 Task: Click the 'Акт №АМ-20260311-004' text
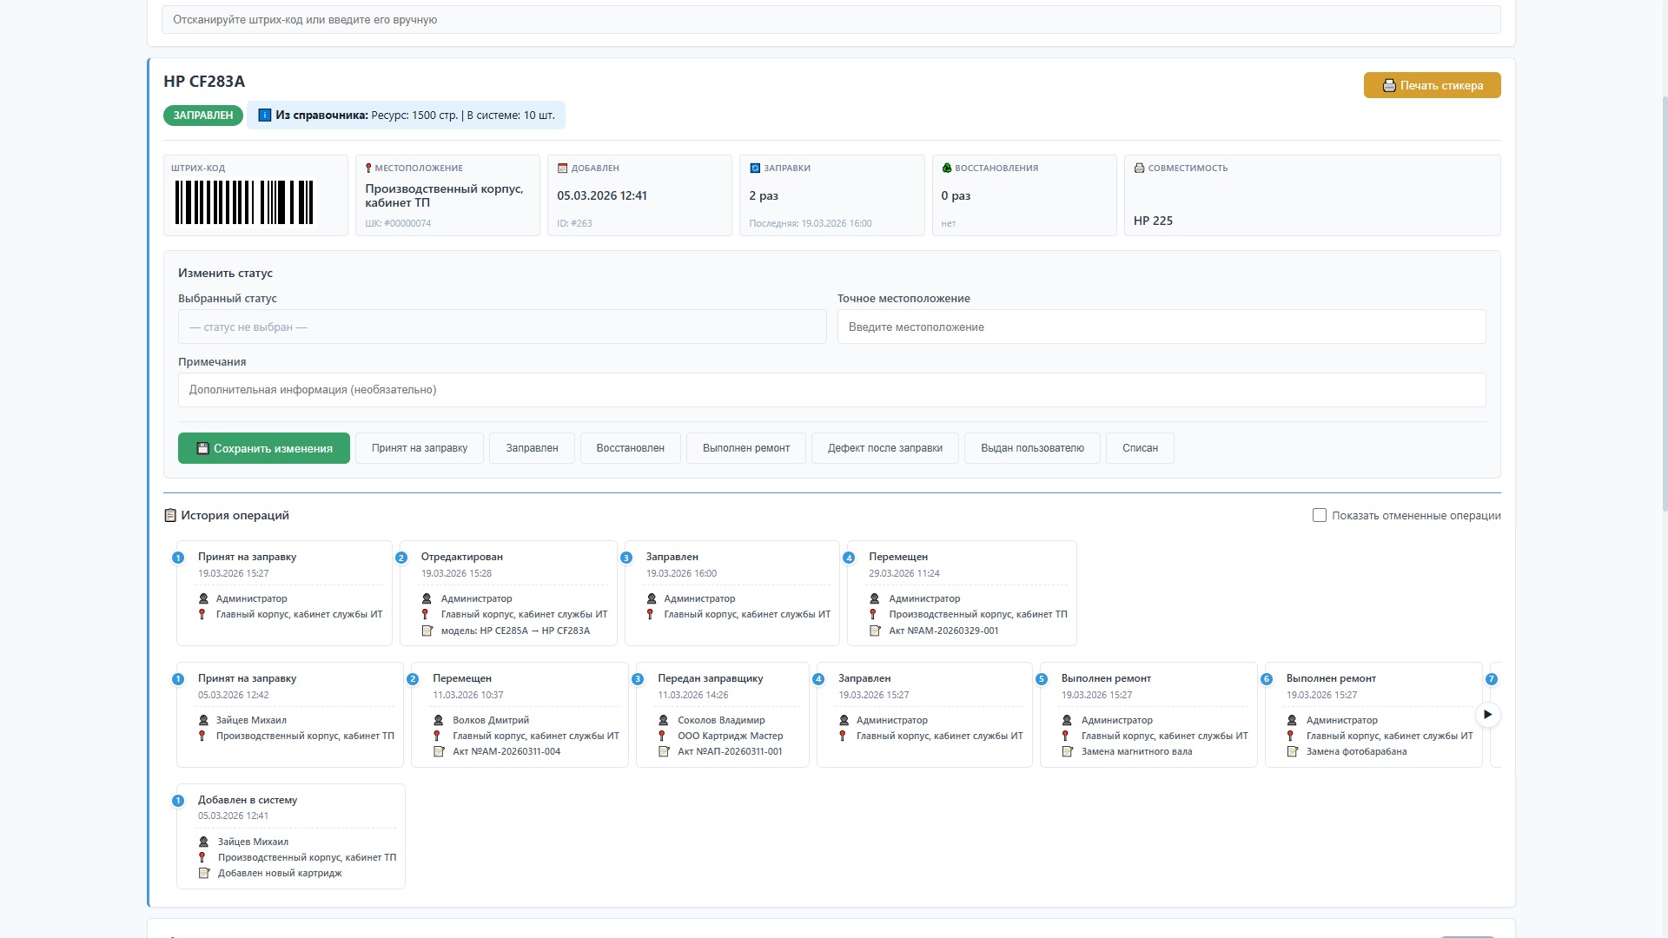506,751
